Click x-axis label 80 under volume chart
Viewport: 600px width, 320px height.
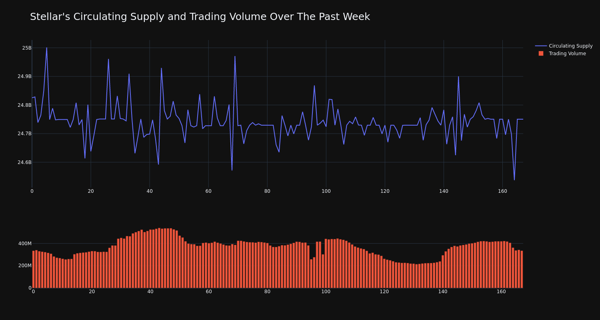pyautogui.click(x=267, y=292)
